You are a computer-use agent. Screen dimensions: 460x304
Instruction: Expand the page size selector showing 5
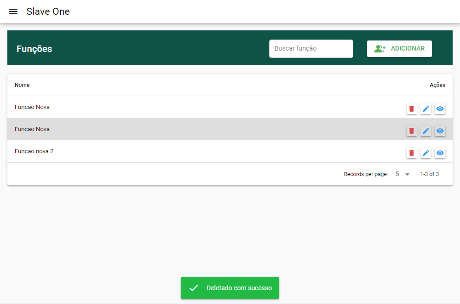401,174
